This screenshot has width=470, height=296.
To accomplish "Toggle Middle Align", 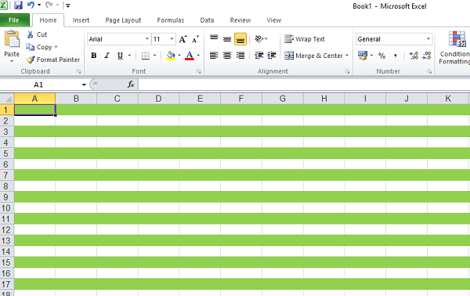I will click(227, 39).
